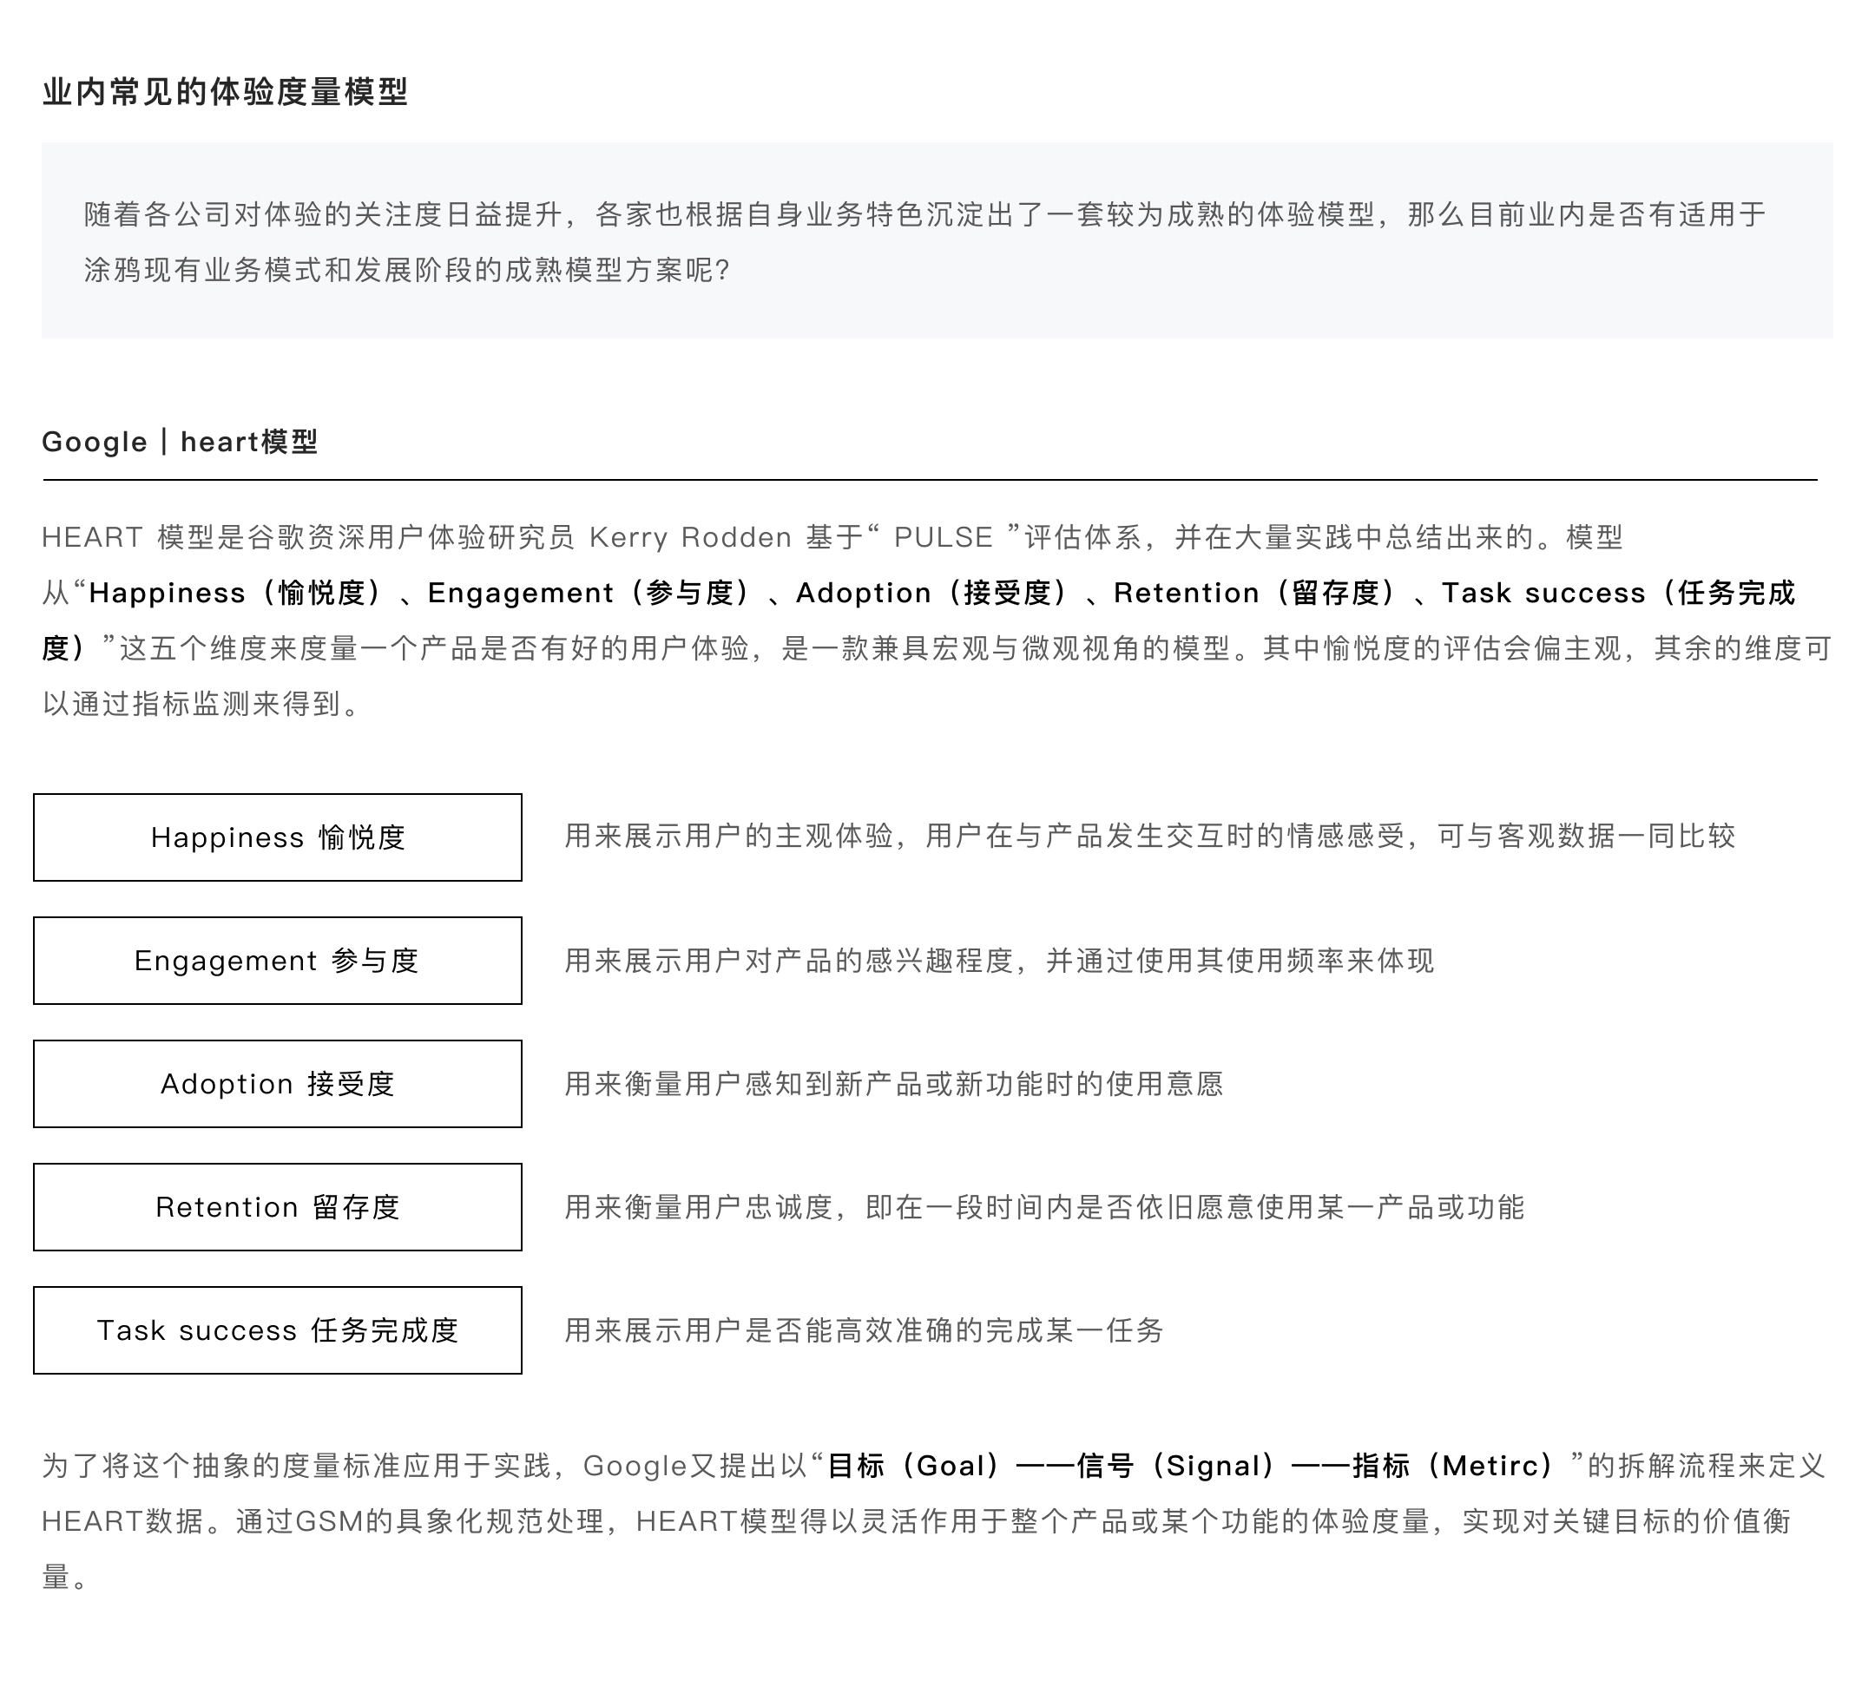This screenshot has width=1875, height=1687.
Task: Click the Task success description about 高效准确
Action: 864,1330
